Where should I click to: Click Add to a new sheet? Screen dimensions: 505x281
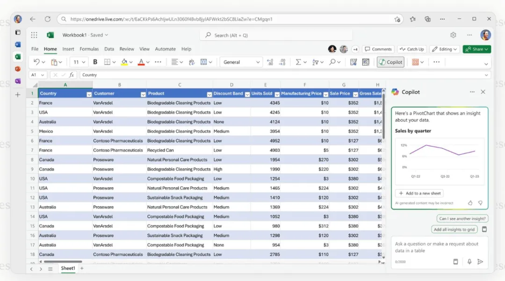(x=419, y=193)
